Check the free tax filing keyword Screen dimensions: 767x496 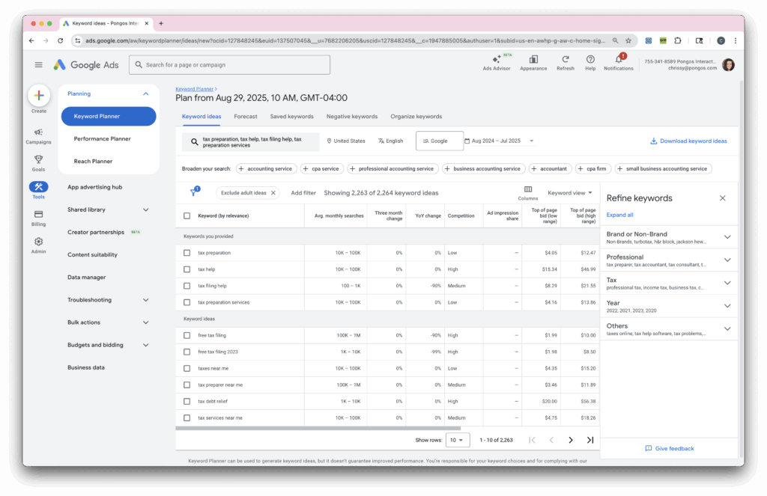187,335
